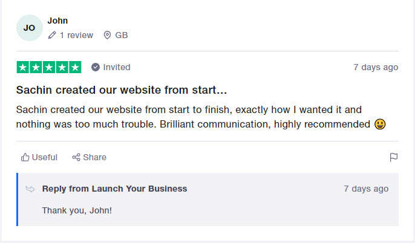
Task: Flag this review with flag icon
Action: pyautogui.click(x=394, y=157)
